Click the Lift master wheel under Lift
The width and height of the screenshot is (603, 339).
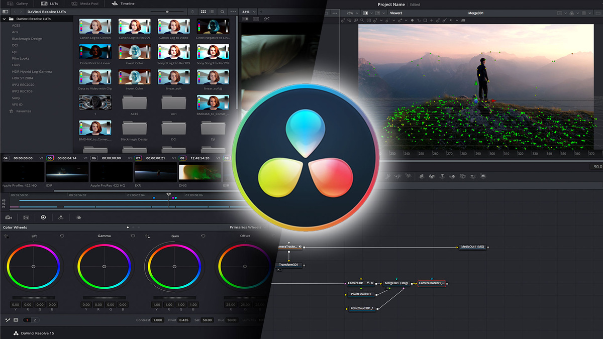click(34, 298)
